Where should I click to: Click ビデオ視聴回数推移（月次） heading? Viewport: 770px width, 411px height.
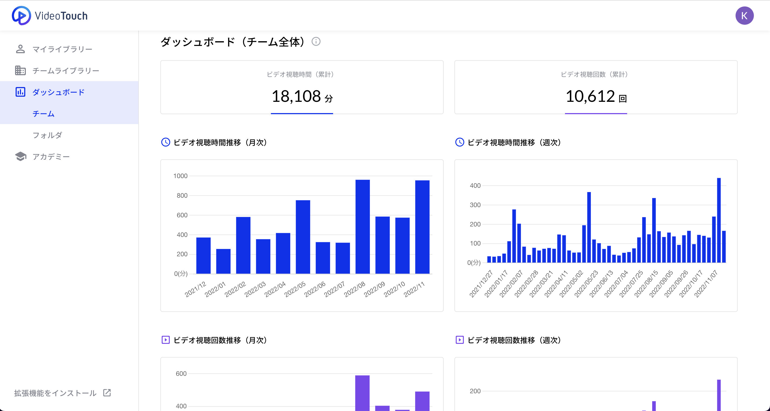220,340
